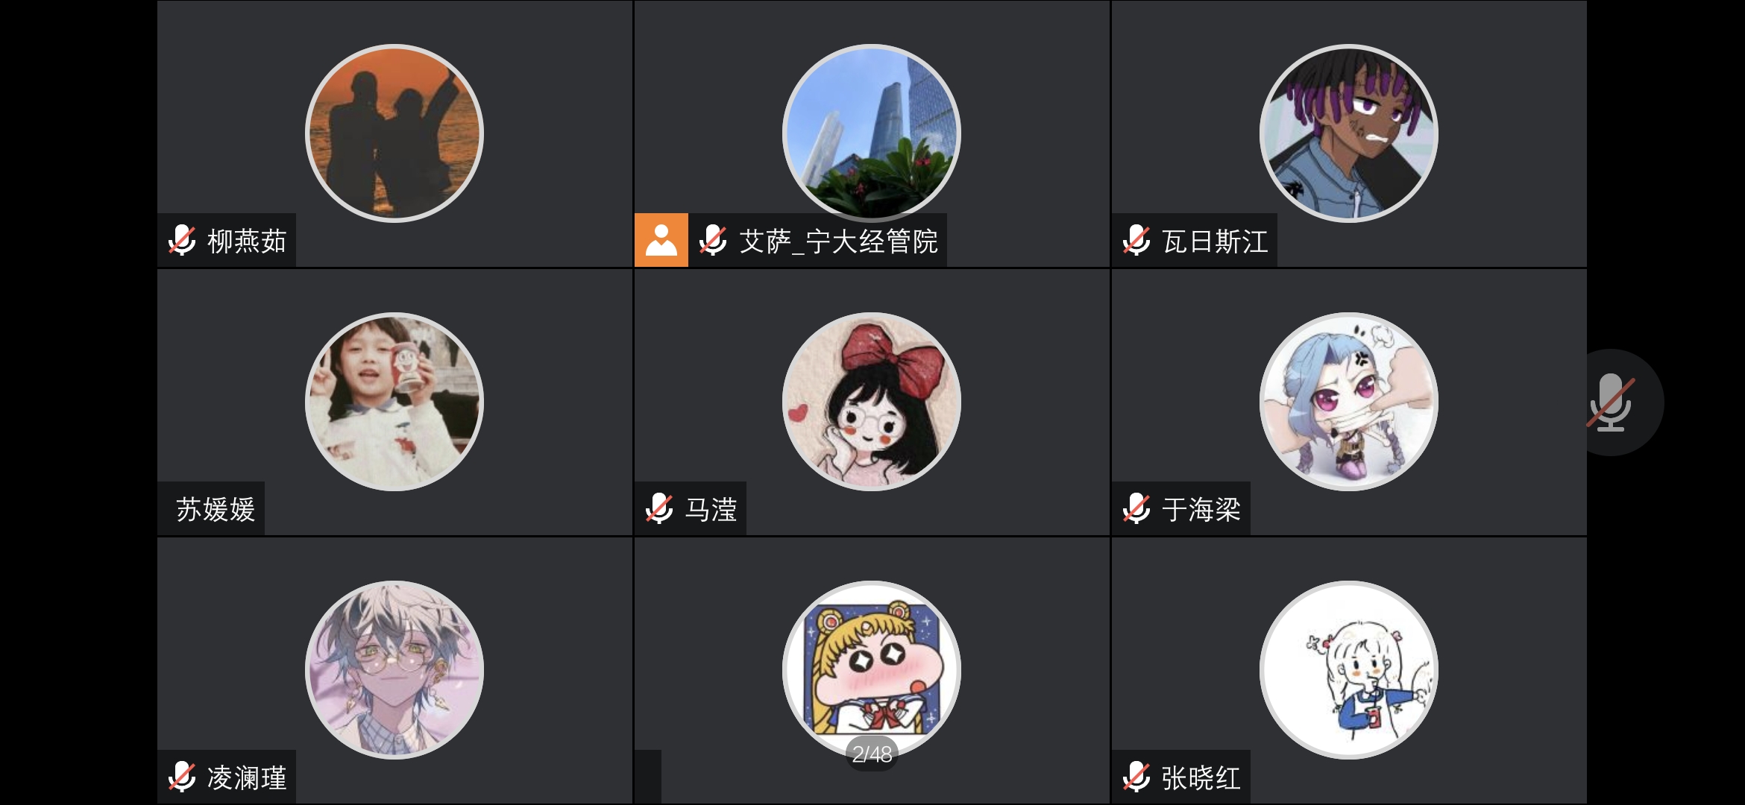Open 凌澜瑾's anime glasses avatar
The width and height of the screenshot is (1745, 805).
pyautogui.click(x=394, y=670)
